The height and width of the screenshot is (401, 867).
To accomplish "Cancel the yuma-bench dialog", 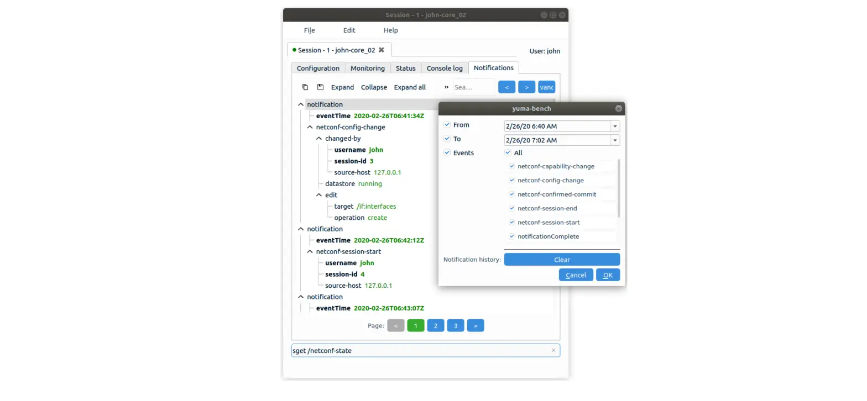I will tap(576, 275).
